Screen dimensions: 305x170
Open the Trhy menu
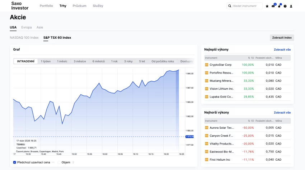[x=63, y=6]
